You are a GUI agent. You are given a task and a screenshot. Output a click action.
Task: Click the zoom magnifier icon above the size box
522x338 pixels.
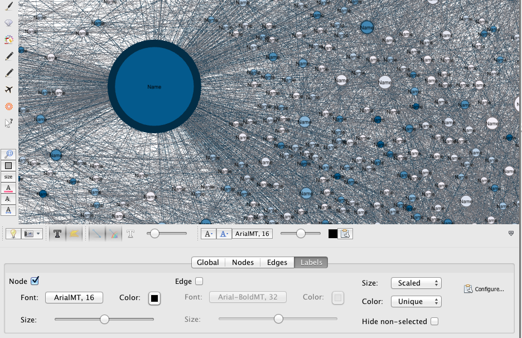pyautogui.click(x=8, y=154)
